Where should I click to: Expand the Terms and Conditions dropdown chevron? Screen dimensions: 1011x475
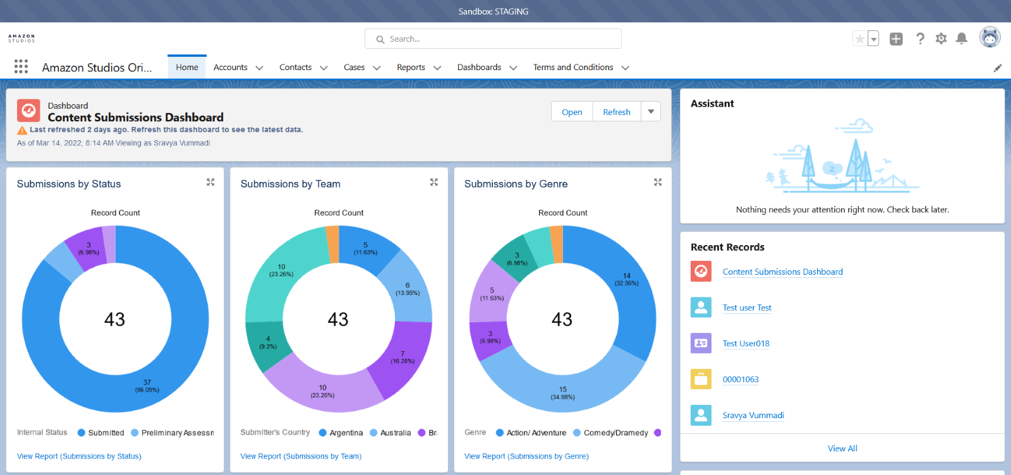(625, 68)
